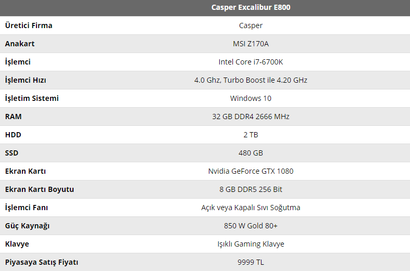Click the 480 GB SSD value
The height and width of the screenshot is (271, 410).
point(251,153)
